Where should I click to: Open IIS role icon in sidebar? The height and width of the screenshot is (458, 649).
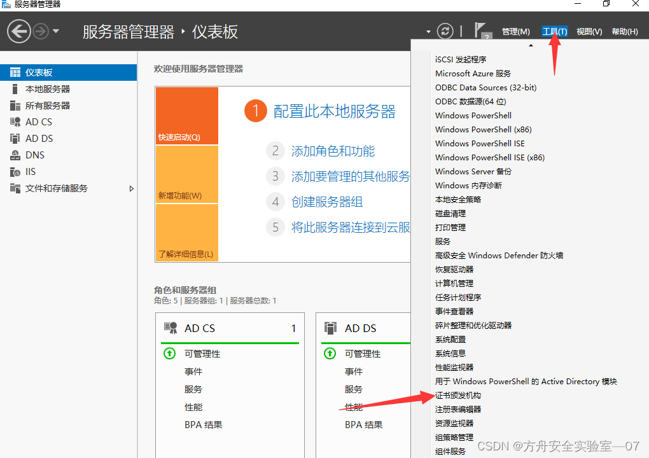click(15, 172)
